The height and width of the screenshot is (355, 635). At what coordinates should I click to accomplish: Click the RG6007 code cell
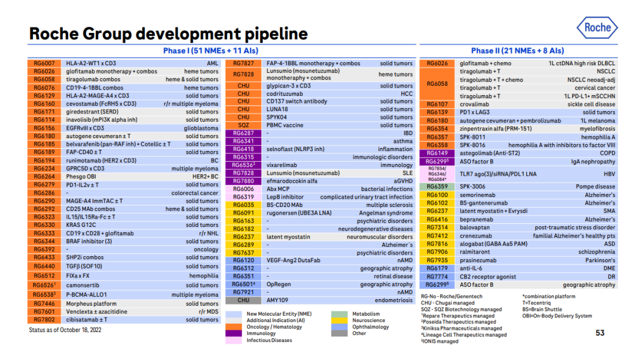pos(44,63)
